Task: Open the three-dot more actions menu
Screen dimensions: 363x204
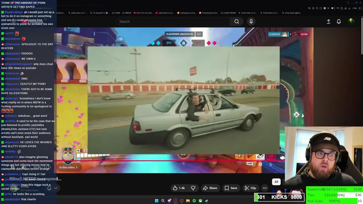Action: pos(265,188)
